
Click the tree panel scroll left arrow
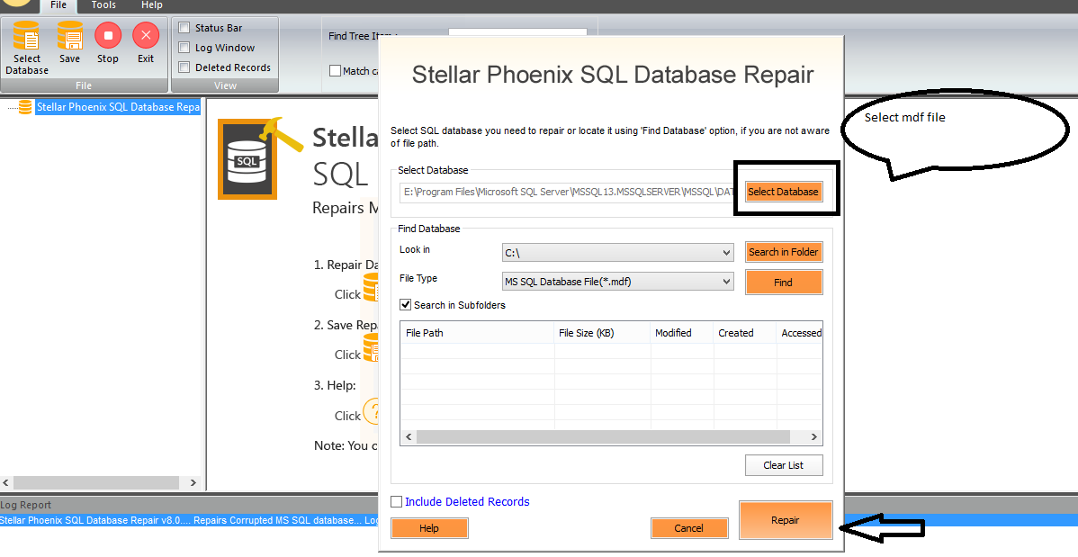(6, 482)
